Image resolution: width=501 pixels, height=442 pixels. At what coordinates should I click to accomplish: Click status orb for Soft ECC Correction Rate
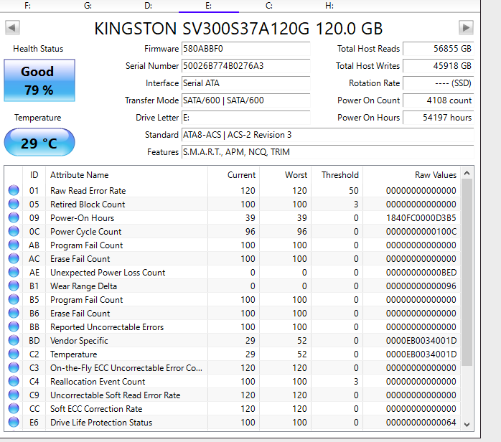pos(14,409)
